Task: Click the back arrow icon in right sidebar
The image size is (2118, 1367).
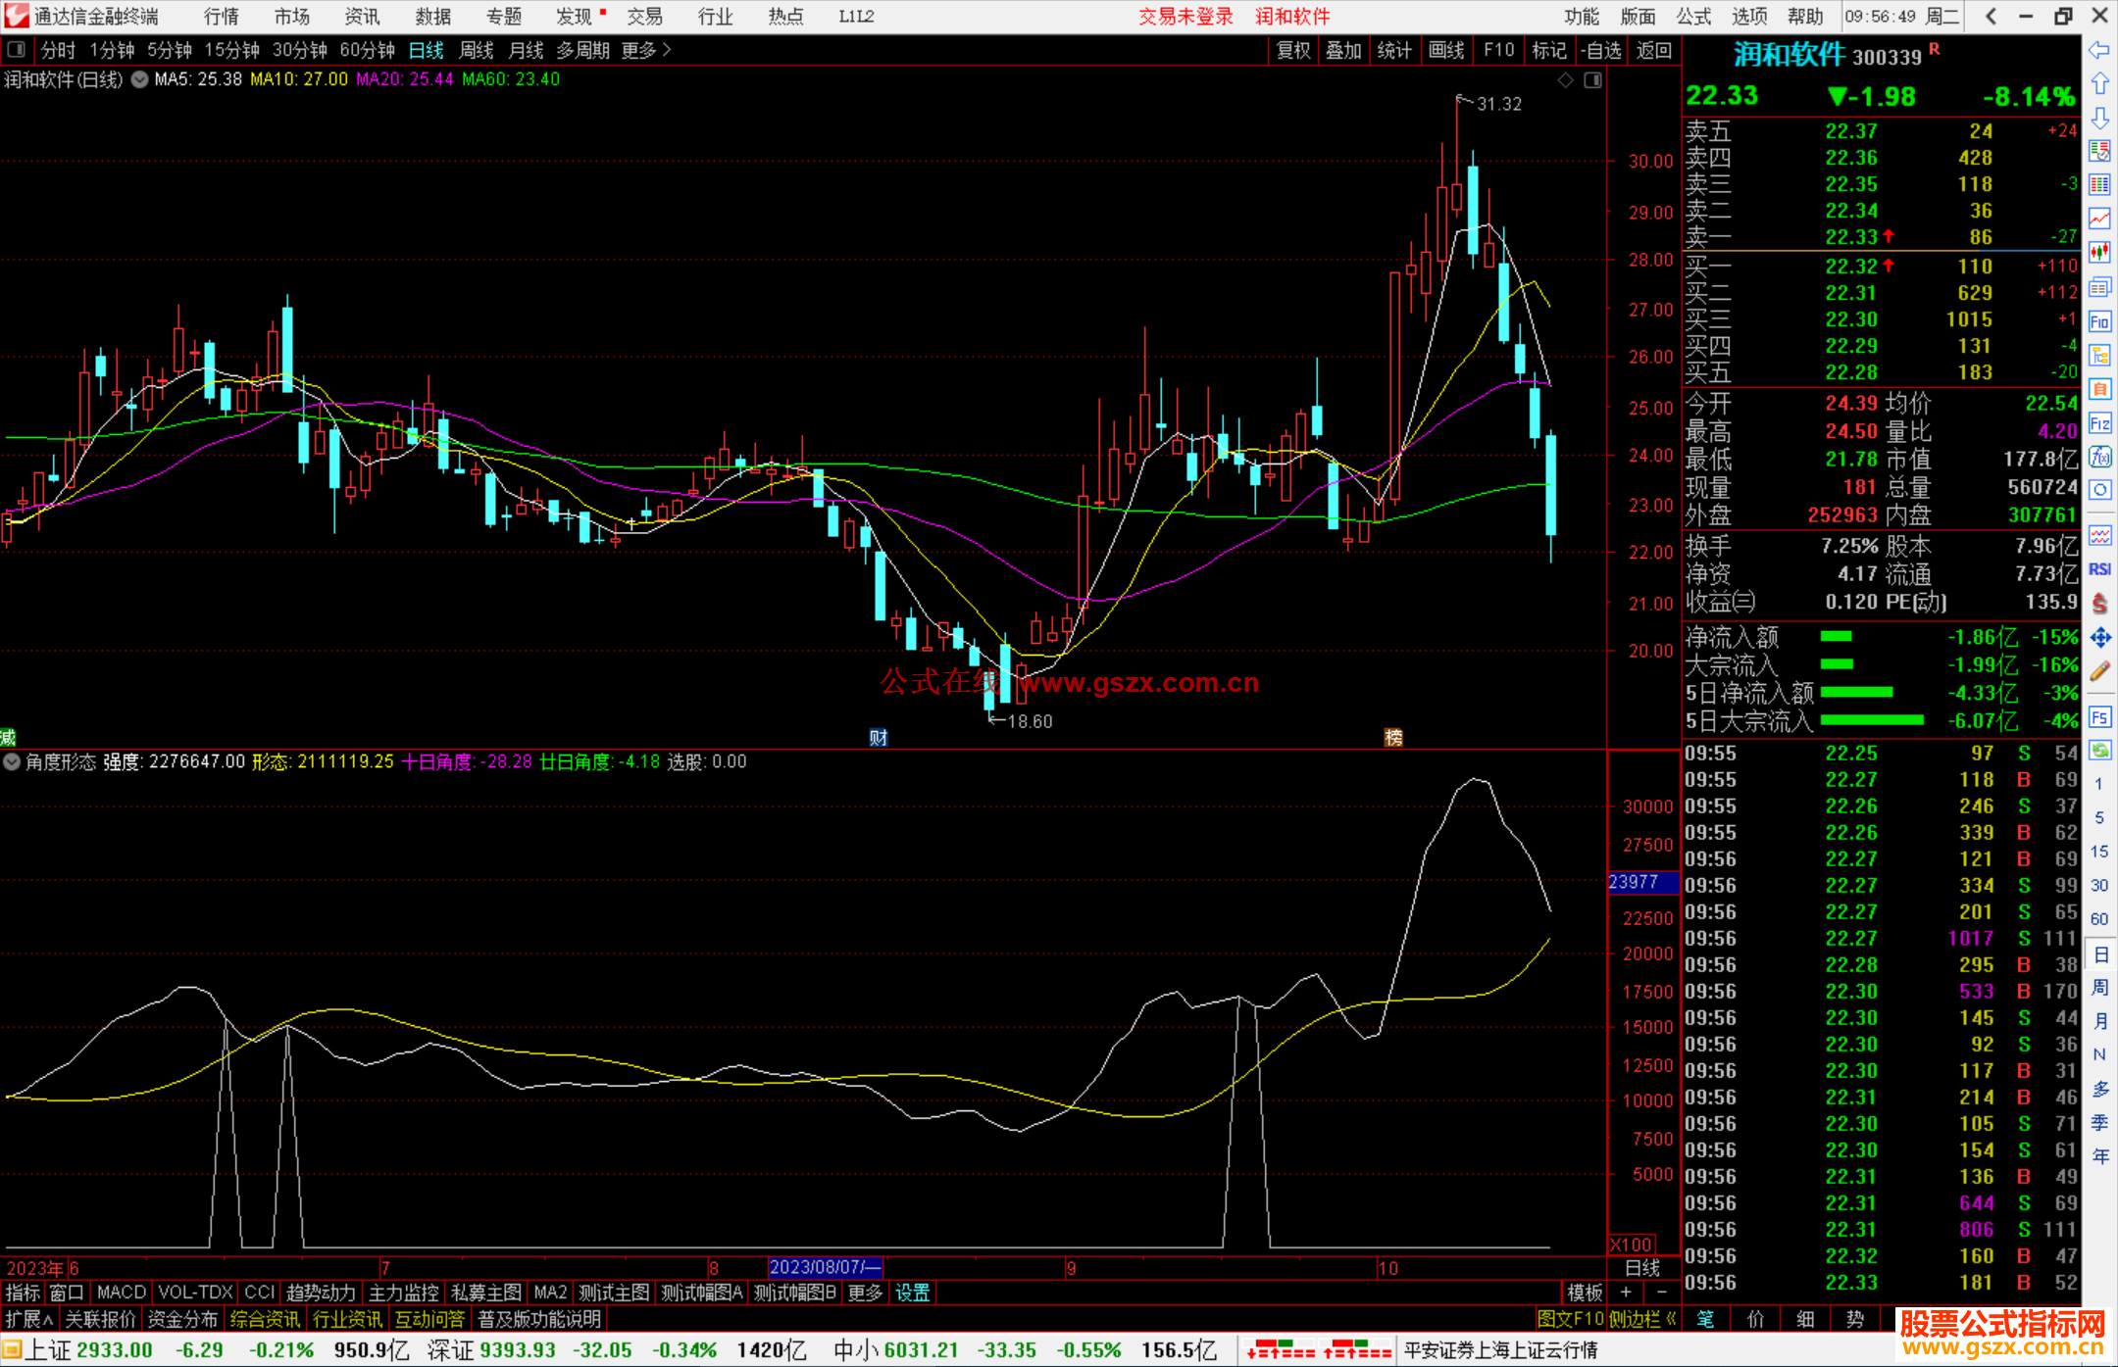Action: click(2099, 50)
